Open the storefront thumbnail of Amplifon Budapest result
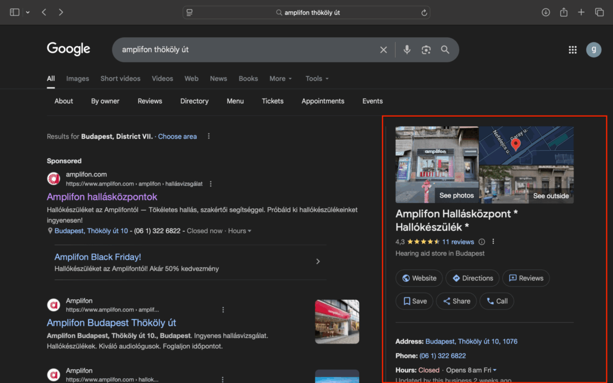 pyautogui.click(x=337, y=321)
